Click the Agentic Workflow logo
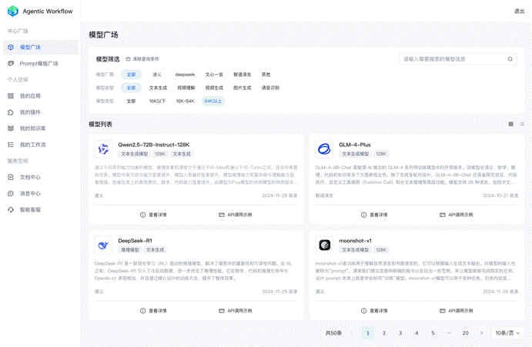Image resolution: width=532 pixels, height=347 pixels. (13, 12)
